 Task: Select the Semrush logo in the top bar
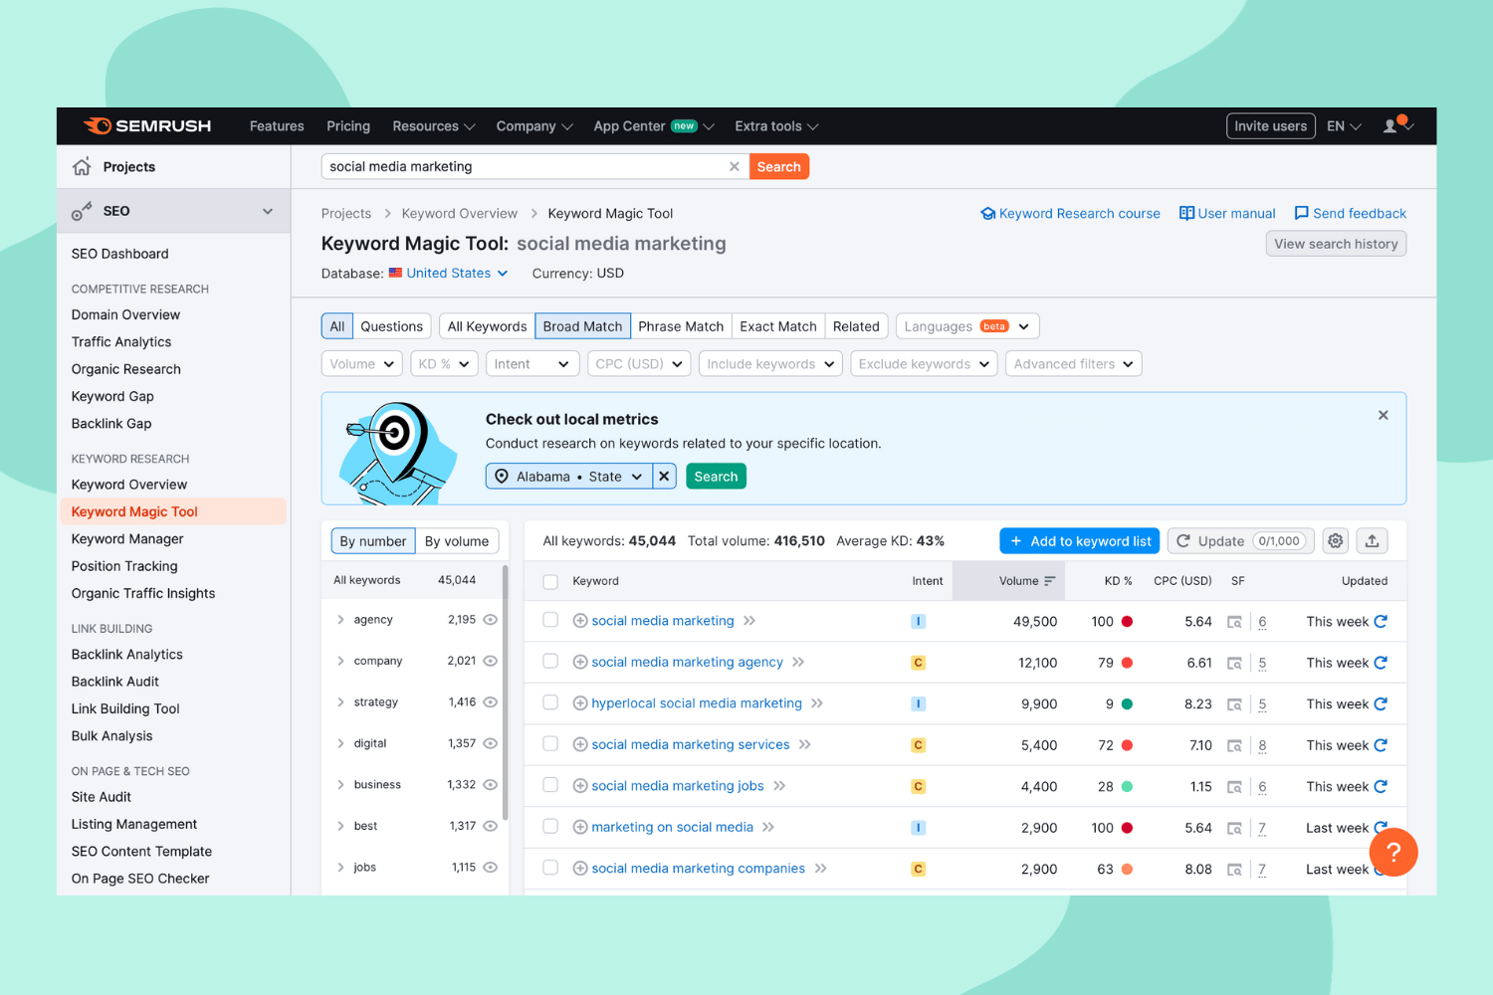[147, 125]
